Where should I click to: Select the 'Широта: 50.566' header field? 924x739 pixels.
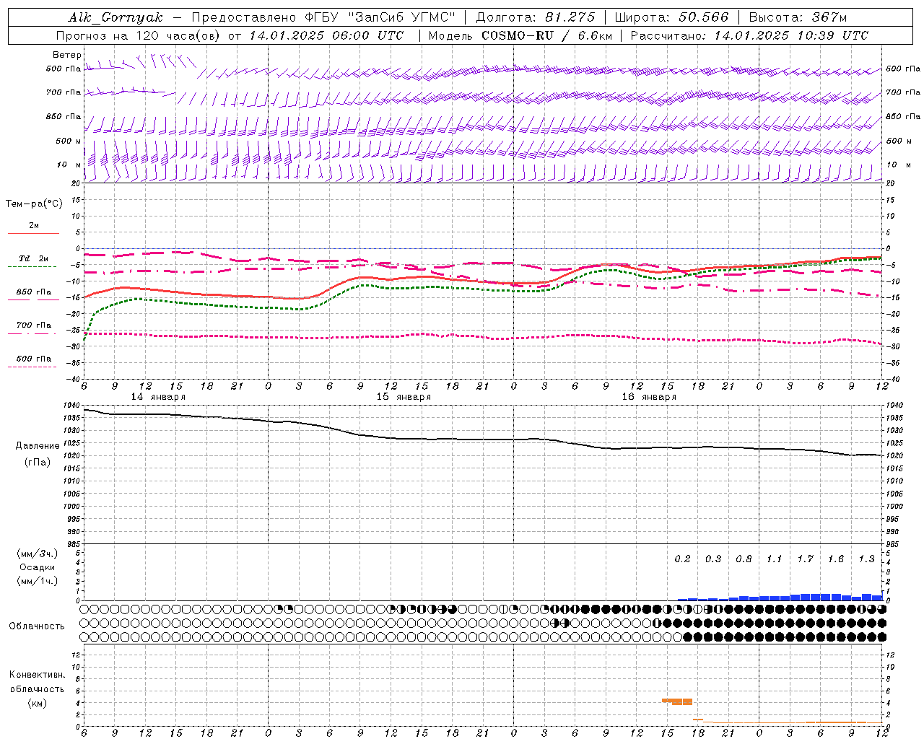671,17
